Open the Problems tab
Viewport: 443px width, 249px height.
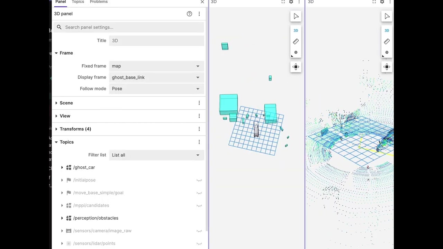(x=99, y=2)
